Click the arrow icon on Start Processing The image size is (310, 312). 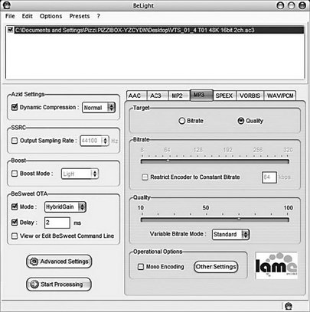(x=34, y=284)
